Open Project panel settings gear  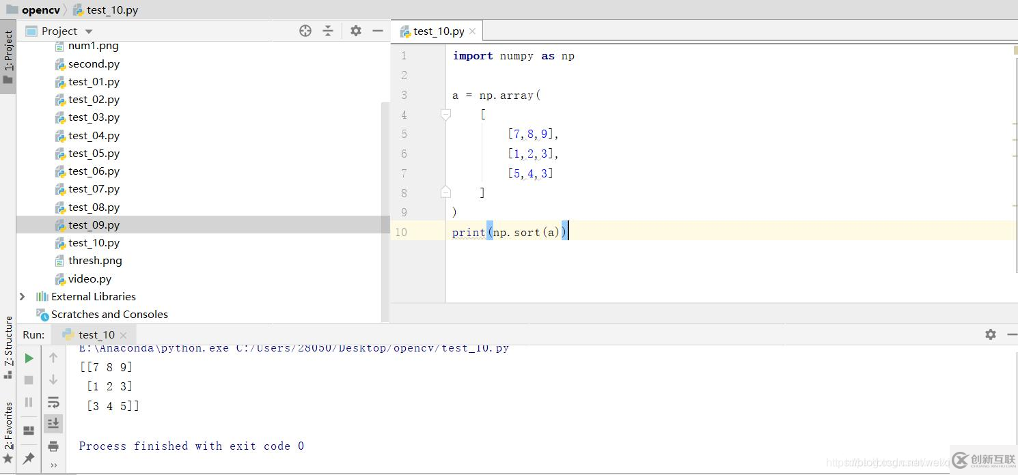click(356, 31)
